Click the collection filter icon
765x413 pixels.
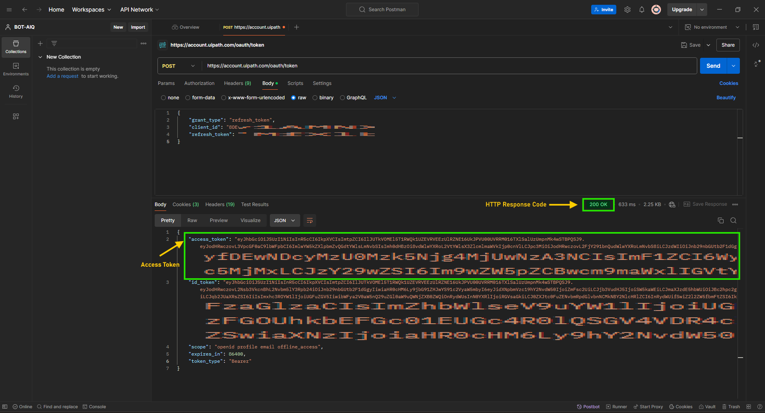click(x=54, y=43)
